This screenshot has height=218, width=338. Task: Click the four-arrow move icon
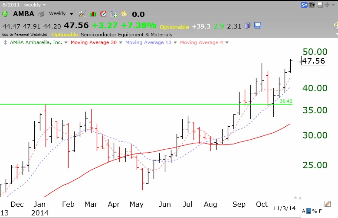point(327,5)
